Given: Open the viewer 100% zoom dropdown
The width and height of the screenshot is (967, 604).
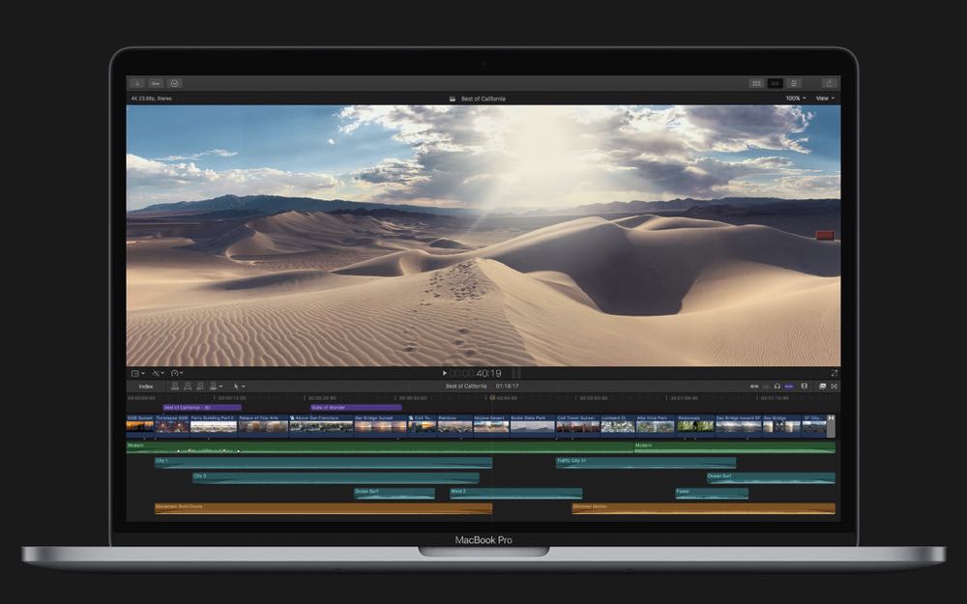Looking at the screenshot, I should click(792, 98).
